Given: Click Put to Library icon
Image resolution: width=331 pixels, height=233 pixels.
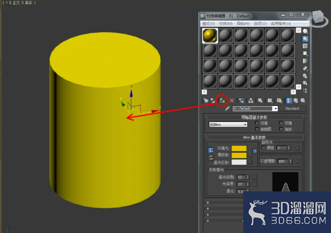Looking at the screenshot, I should click(260, 101).
